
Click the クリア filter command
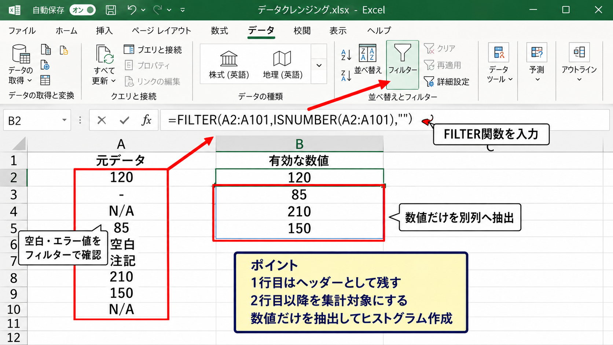coord(440,48)
